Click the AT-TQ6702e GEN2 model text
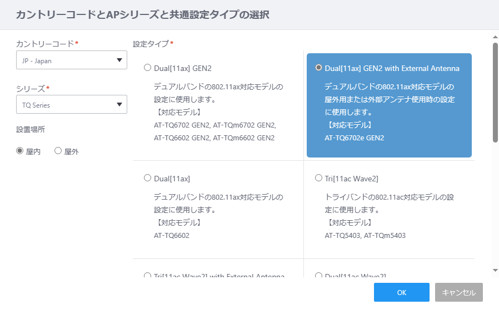This screenshot has width=499, height=315. (354, 138)
